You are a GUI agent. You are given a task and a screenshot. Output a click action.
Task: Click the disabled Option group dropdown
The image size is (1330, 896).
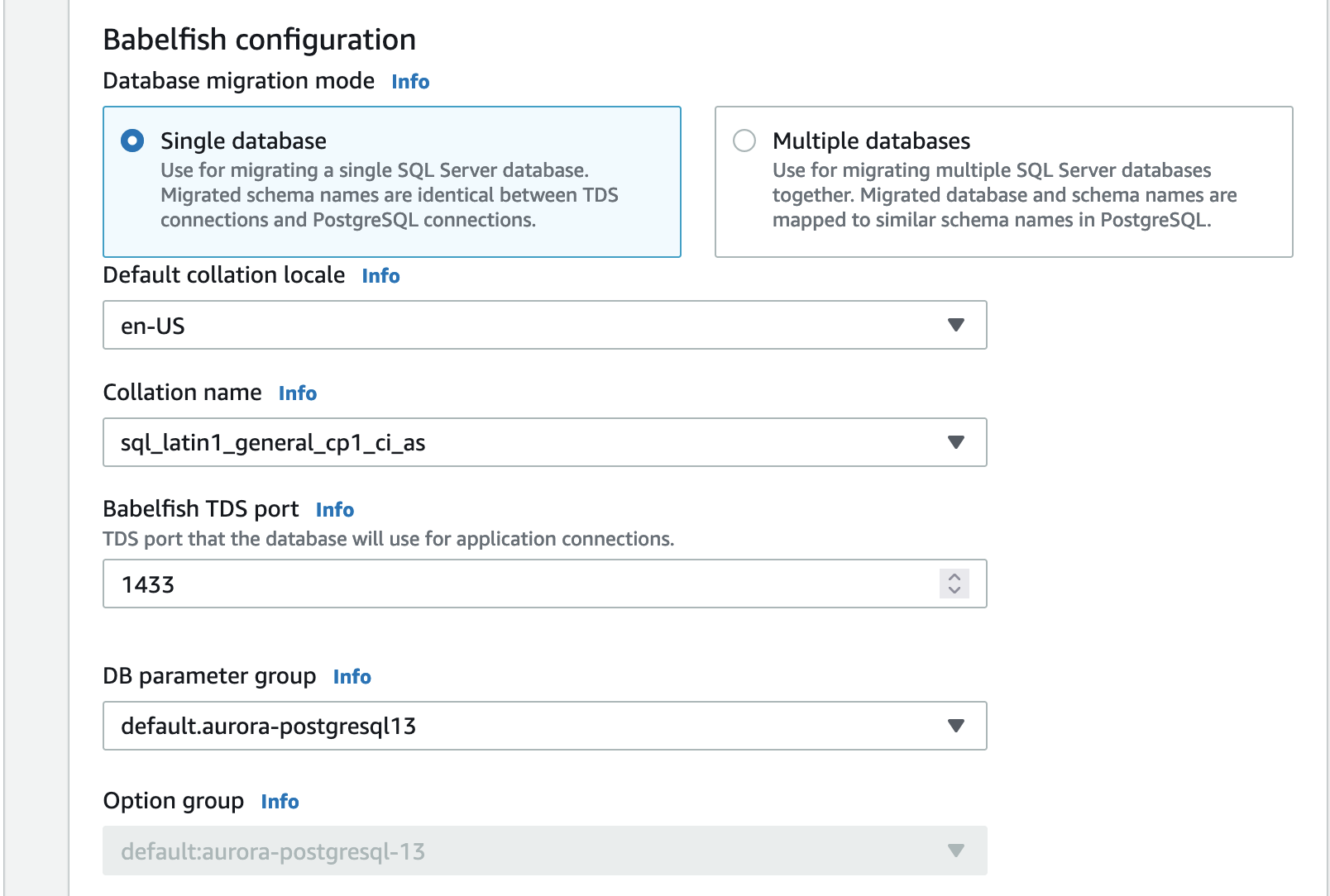pyautogui.click(x=545, y=851)
